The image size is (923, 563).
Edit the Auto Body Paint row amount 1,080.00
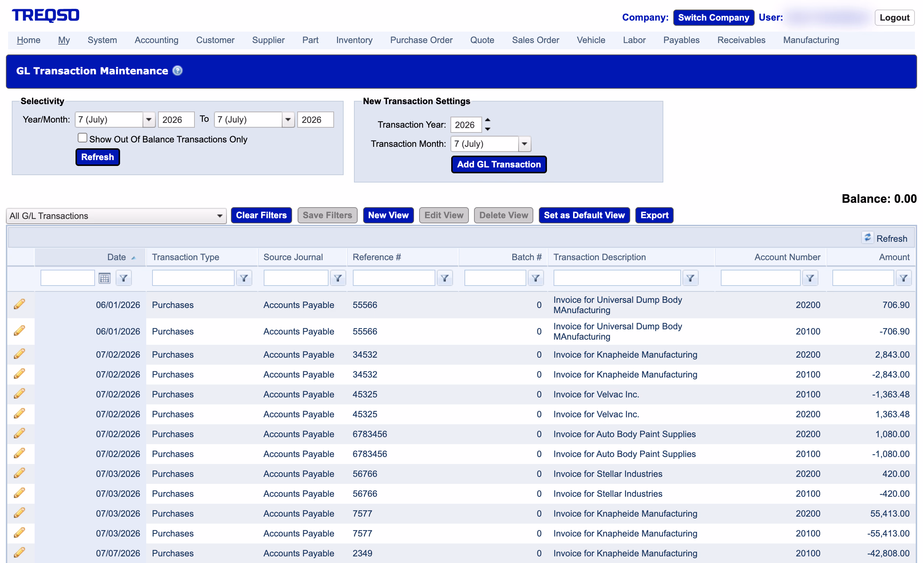[x=20, y=433]
